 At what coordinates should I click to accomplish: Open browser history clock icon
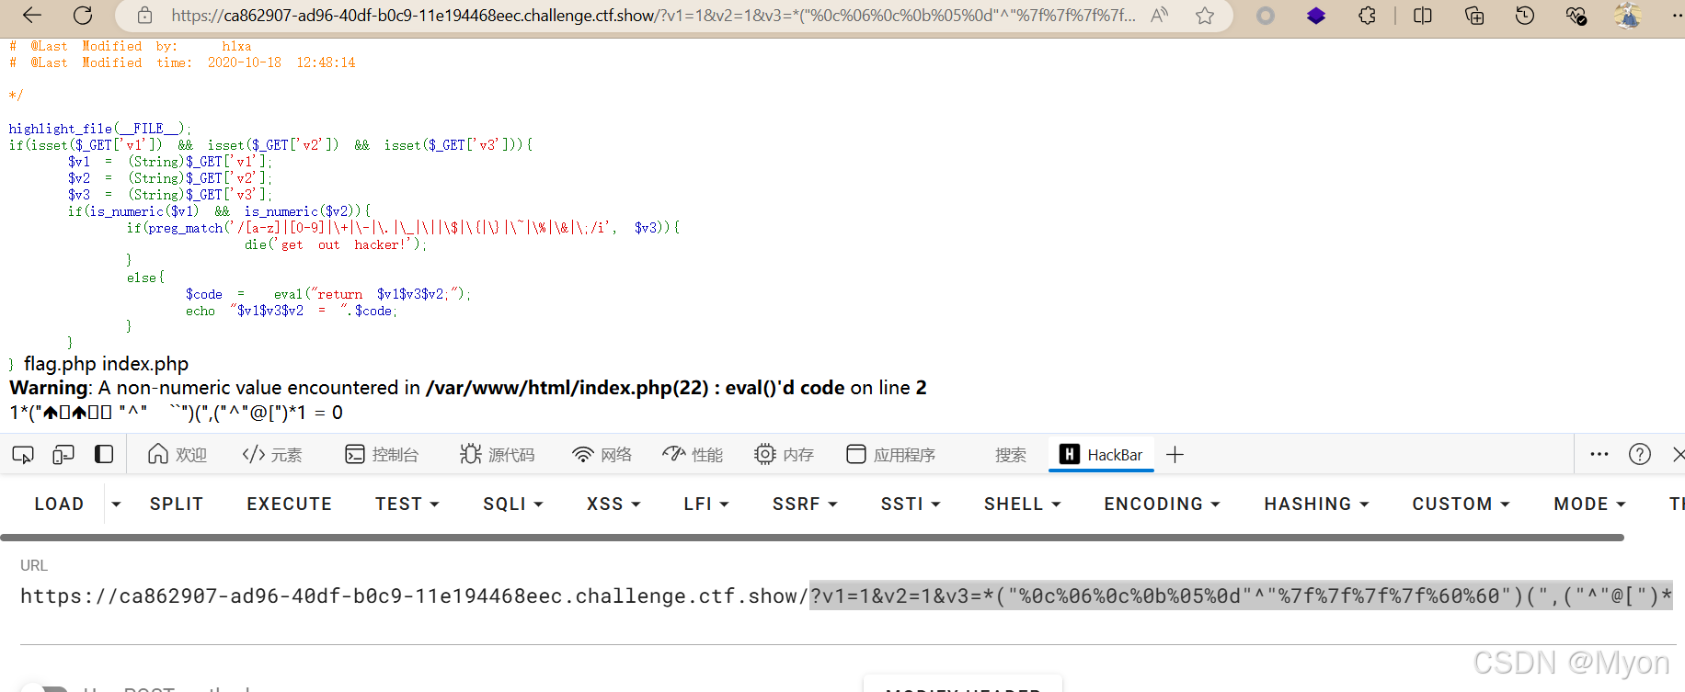click(1525, 16)
